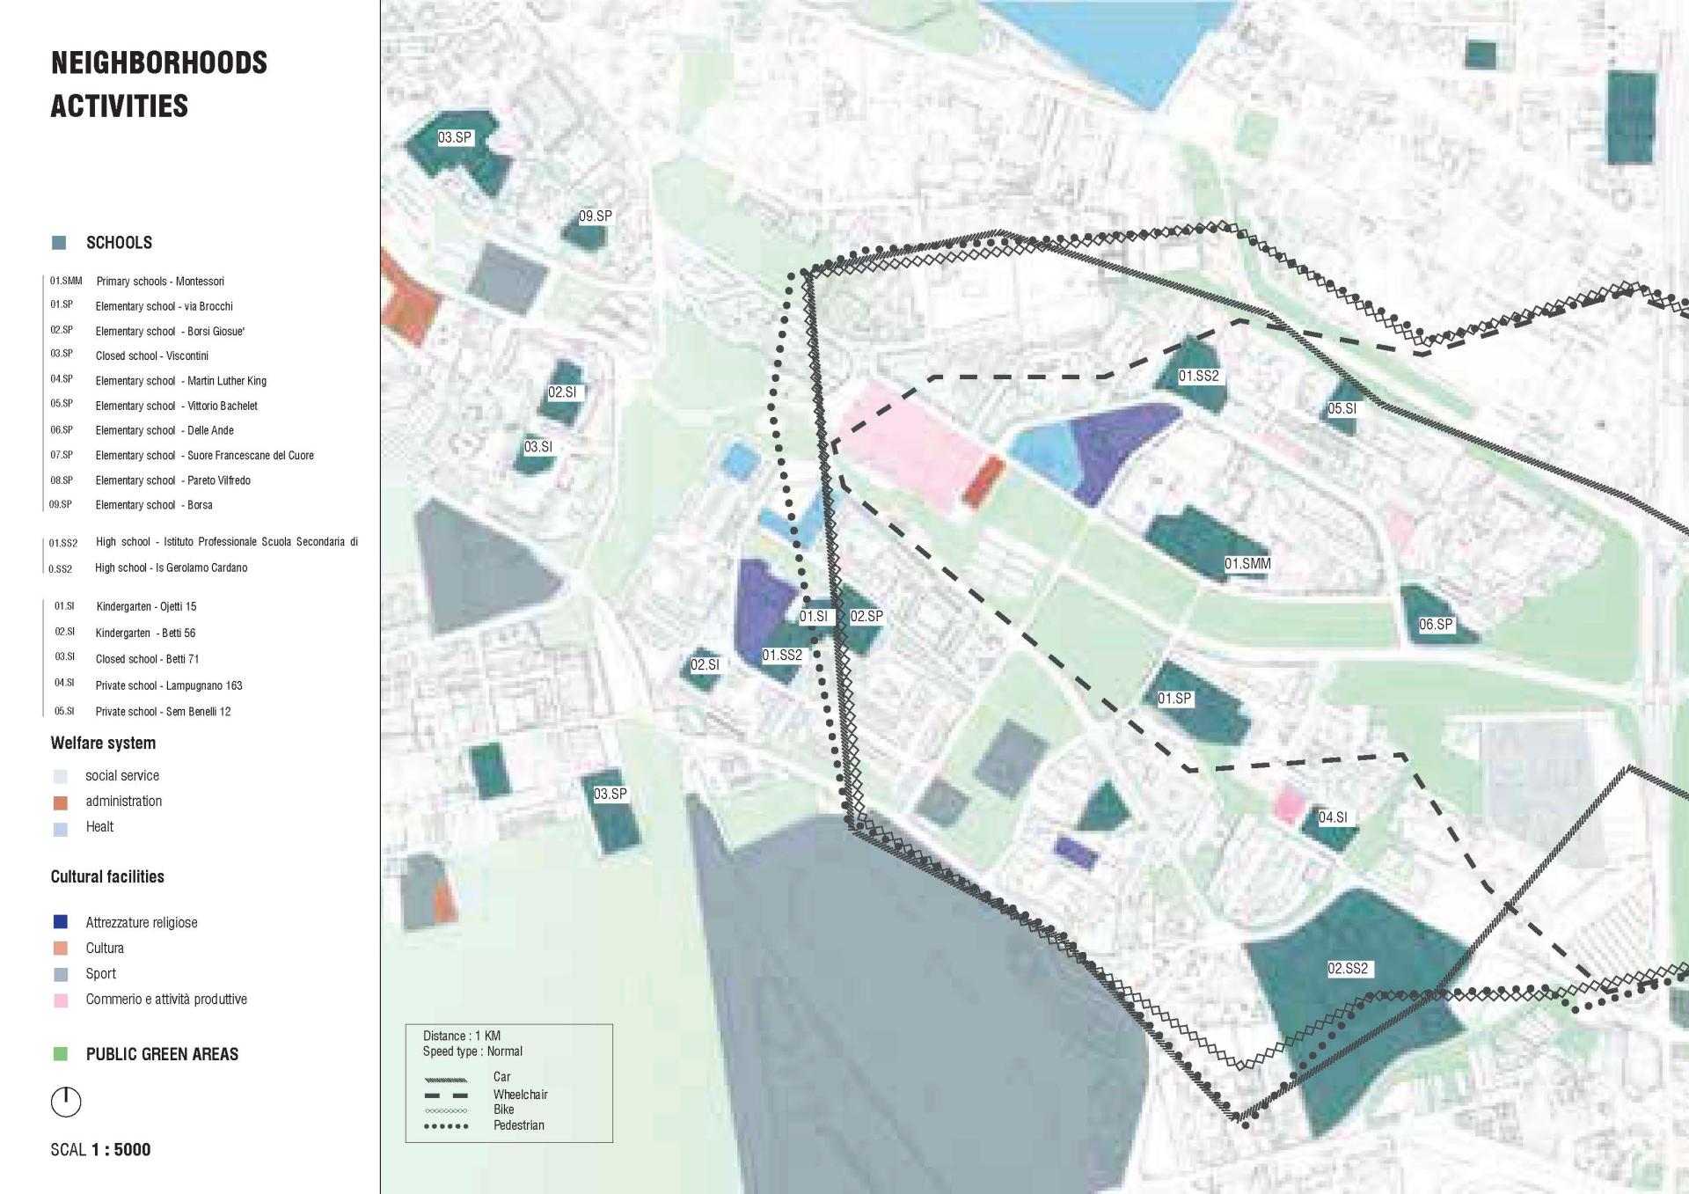Image resolution: width=1689 pixels, height=1194 pixels.
Task: Select the High school - Is Gerolamo Cardano entry
Action: [x=171, y=568]
